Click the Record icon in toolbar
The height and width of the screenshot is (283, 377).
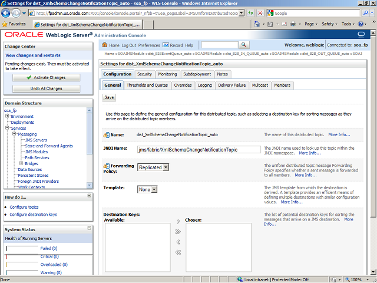[166, 45]
